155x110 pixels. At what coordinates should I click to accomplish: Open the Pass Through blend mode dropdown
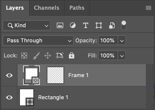[x=38, y=40]
